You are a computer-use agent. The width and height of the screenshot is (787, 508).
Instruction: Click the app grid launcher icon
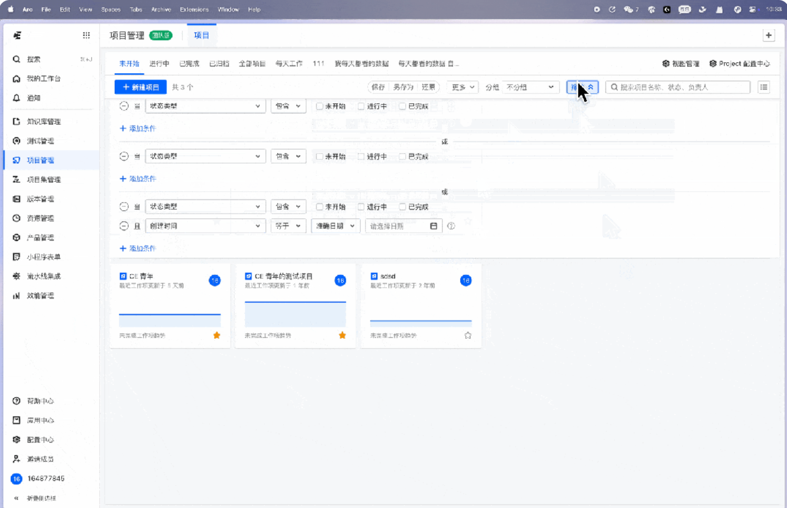point(86,35)
